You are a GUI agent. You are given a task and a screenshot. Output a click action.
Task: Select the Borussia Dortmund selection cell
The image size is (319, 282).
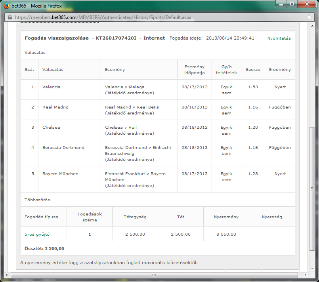tap(69, 153)
